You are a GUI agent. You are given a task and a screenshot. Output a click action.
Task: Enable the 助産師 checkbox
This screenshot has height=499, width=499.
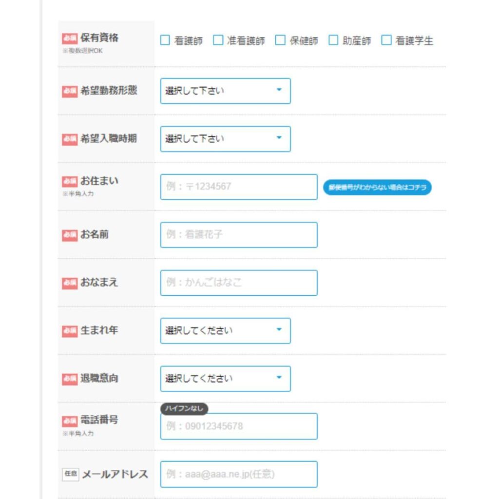pyautogui.click(x=333, y=40)
